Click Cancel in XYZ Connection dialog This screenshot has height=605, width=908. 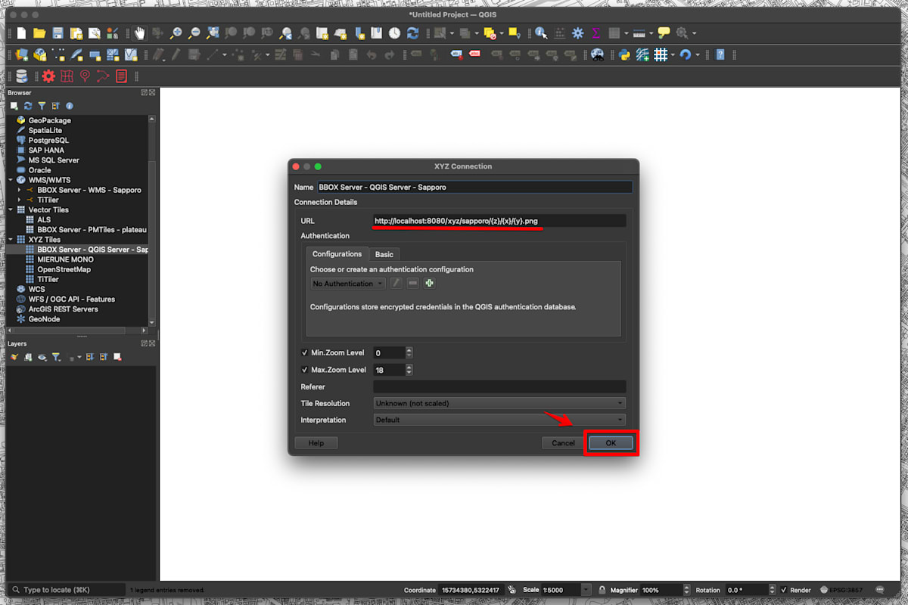pyautogui.click(x=563, y=443)
